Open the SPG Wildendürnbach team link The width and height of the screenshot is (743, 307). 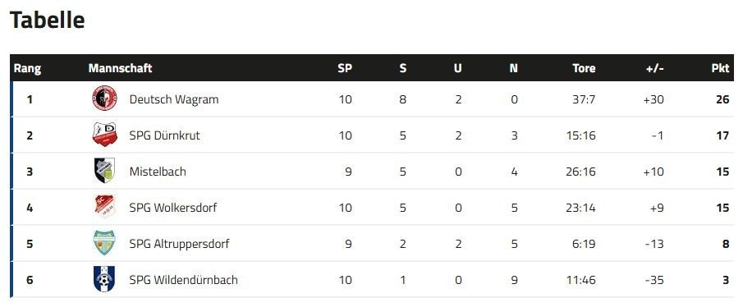pyautogui.click(x=183, y=280)
